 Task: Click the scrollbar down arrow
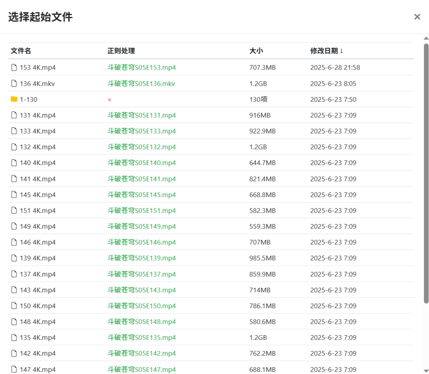coord(426,371)
